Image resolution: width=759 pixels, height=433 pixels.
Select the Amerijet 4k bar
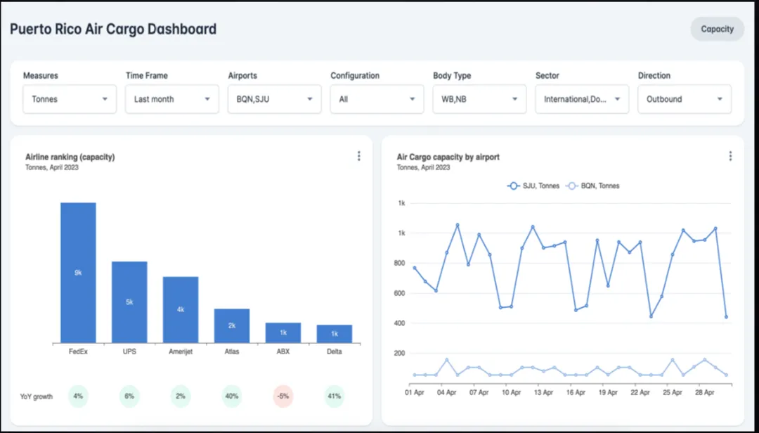tap(181, 309)
